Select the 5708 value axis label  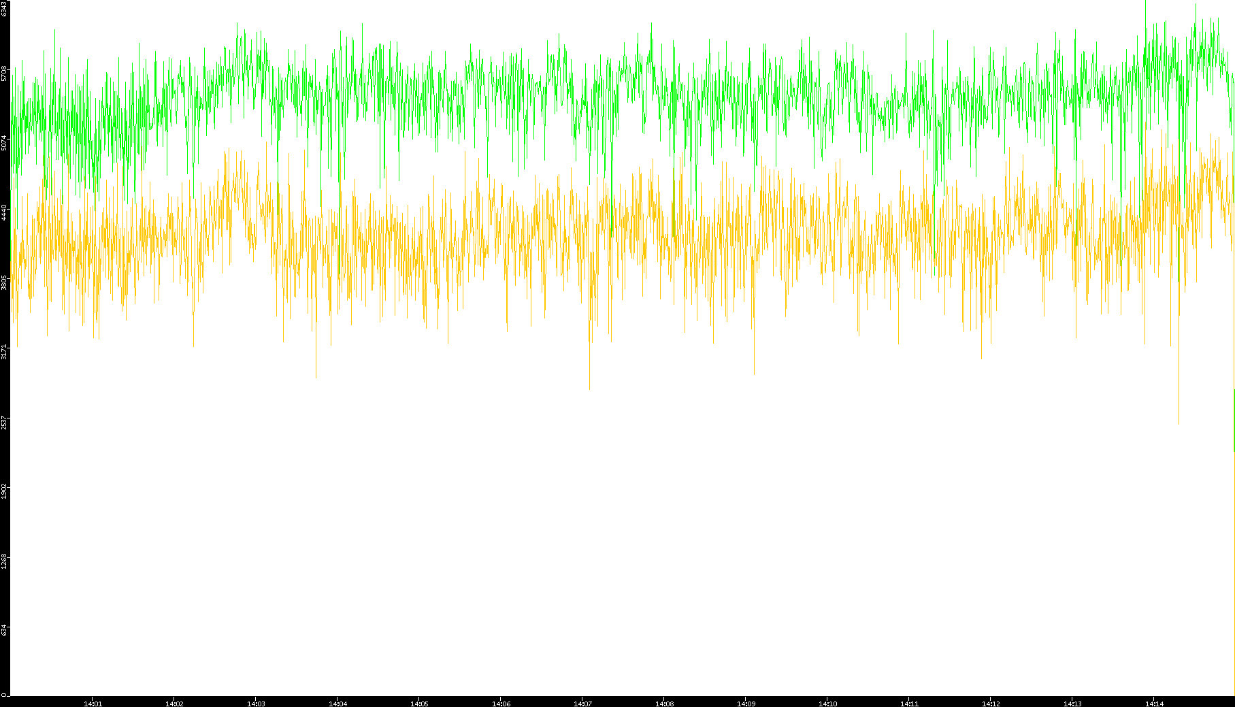tap(4, 73)
